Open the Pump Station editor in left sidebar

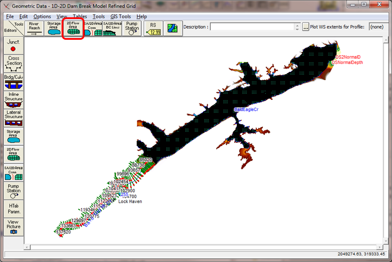pos(13,191)
